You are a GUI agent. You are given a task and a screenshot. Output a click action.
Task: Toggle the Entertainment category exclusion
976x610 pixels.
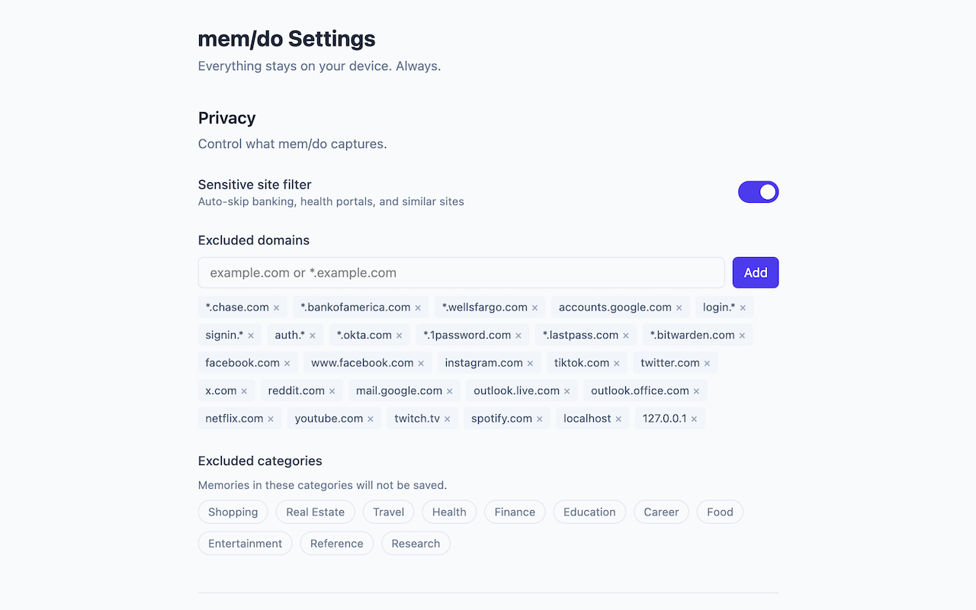point(245,543)
